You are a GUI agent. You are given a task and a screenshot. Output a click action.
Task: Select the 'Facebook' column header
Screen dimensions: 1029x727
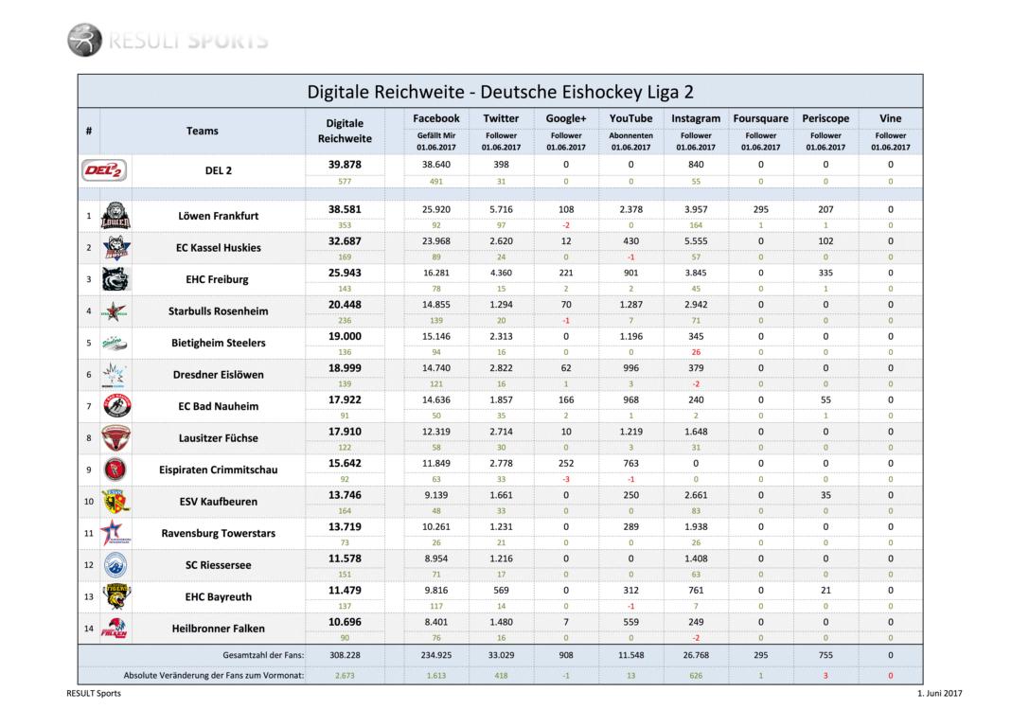(436, 118)
